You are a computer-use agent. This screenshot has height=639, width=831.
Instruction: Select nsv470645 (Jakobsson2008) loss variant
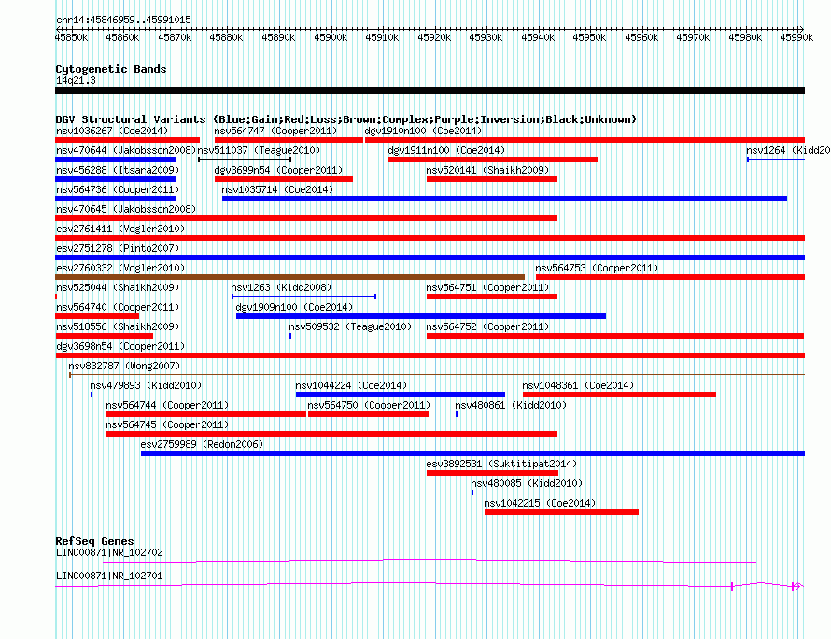126,209
